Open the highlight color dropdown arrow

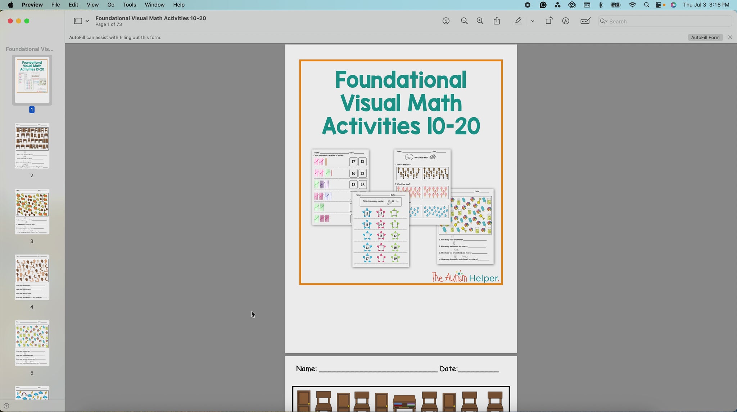pyautogui.click(x=533, y=21)
